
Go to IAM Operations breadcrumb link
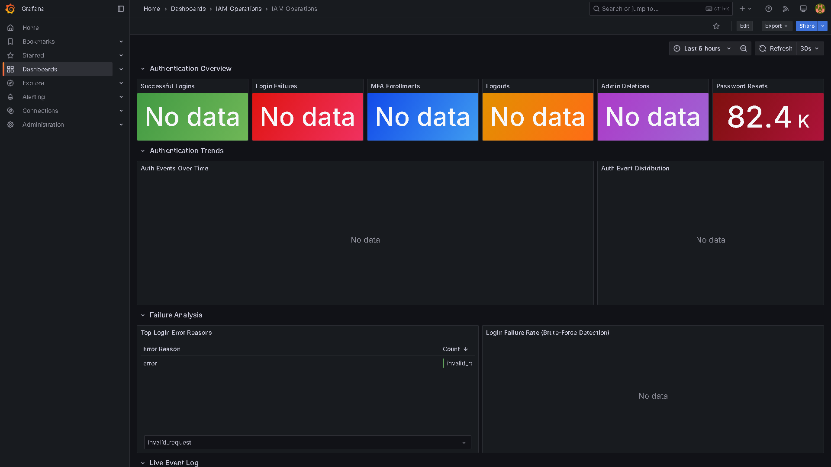tap(238, 9)
